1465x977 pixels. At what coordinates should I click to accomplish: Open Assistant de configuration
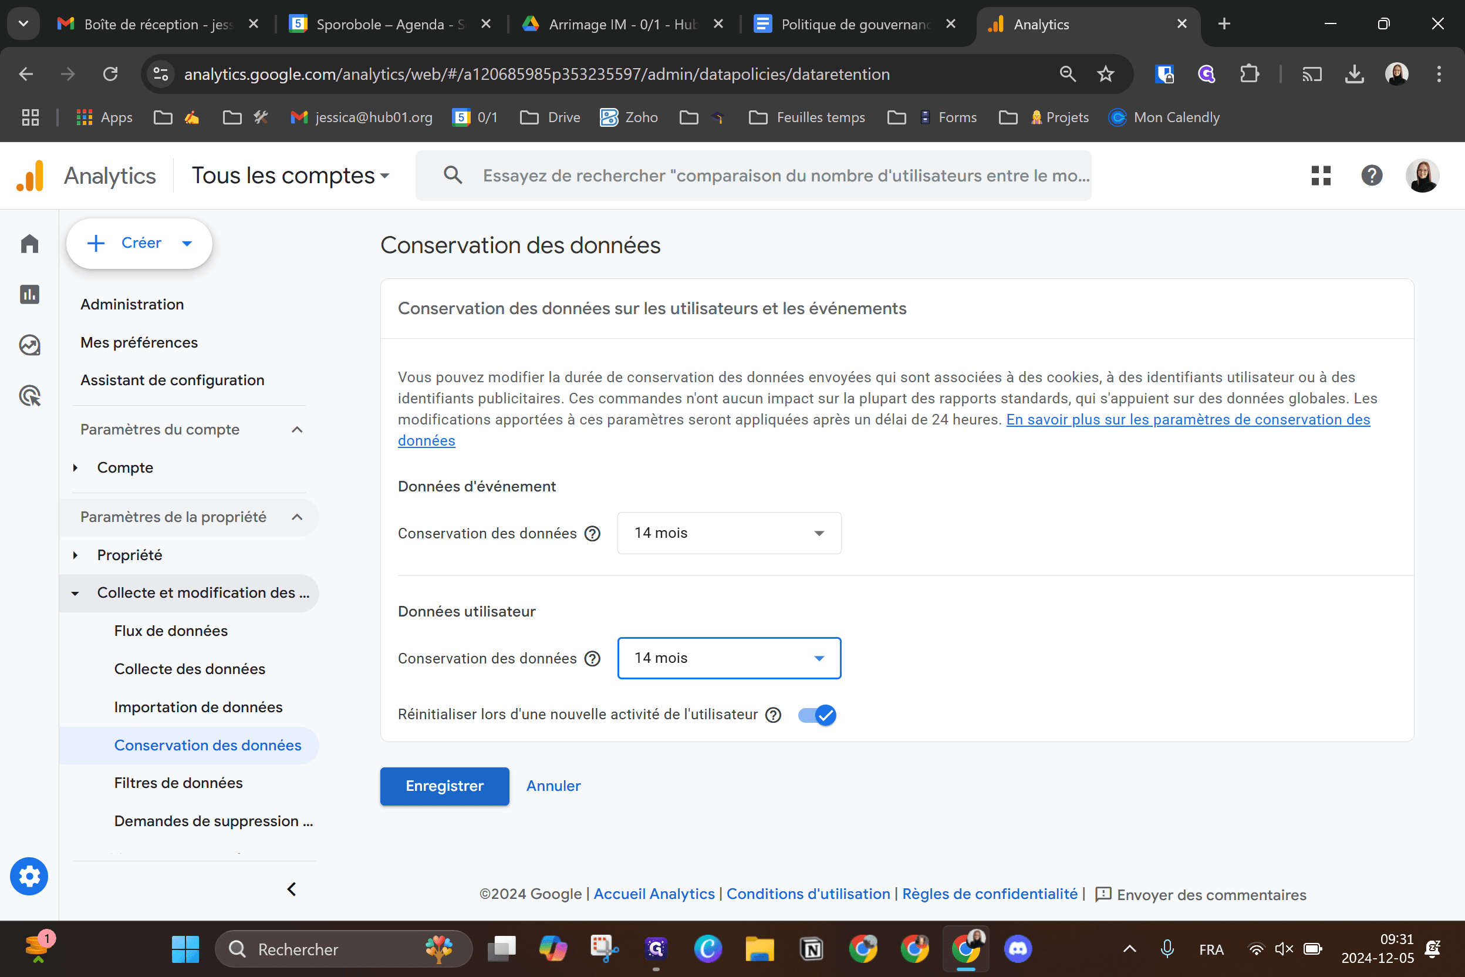pos(172,380)
